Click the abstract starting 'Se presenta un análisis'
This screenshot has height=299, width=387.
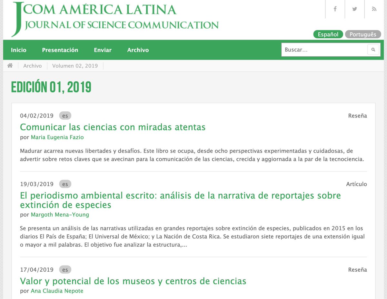coord(193,237)
